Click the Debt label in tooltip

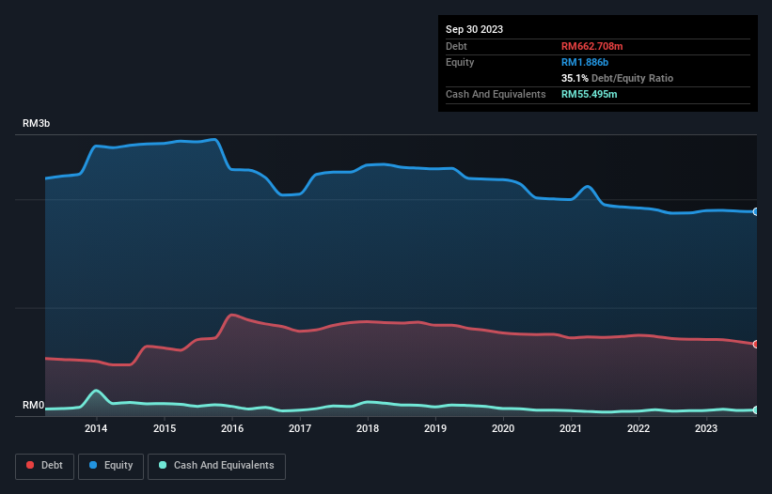pos(456,46)
